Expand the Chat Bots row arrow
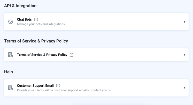193x105 pixels. tap(184, 22)
